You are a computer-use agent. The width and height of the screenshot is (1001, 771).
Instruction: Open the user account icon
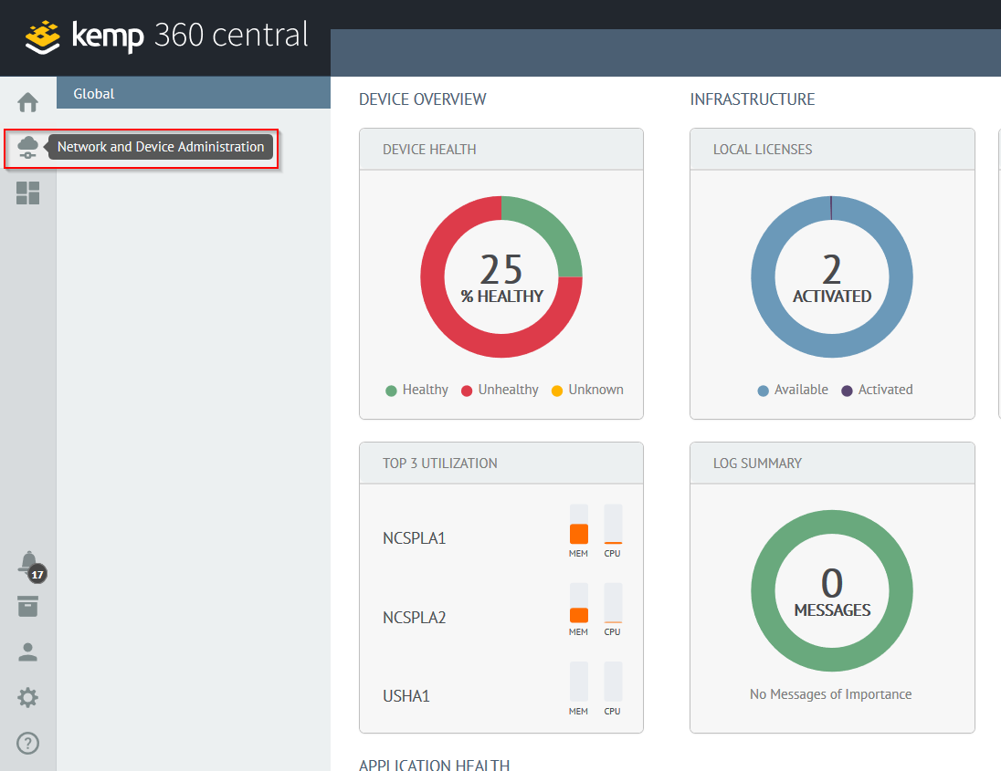click(27, 651)
